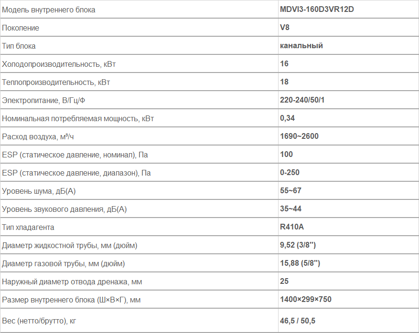Click the ESP номинал value 100

coord(286,154)
